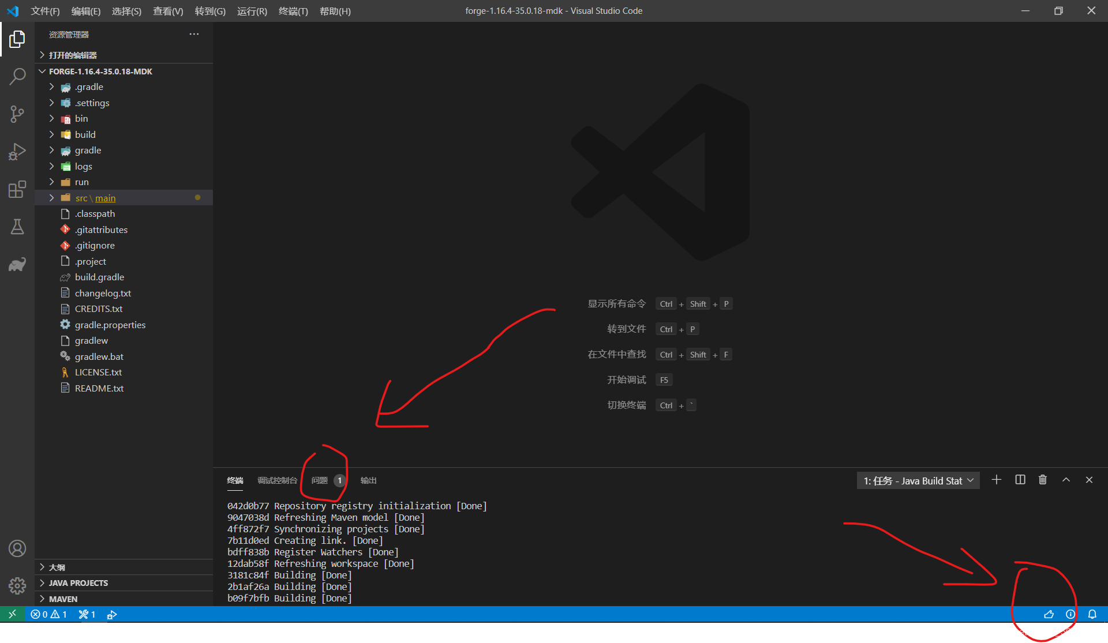The height and width of the screenshot is (643, 1108).
Task: Open the 编辑(E) menu
Action: [85, 11]
